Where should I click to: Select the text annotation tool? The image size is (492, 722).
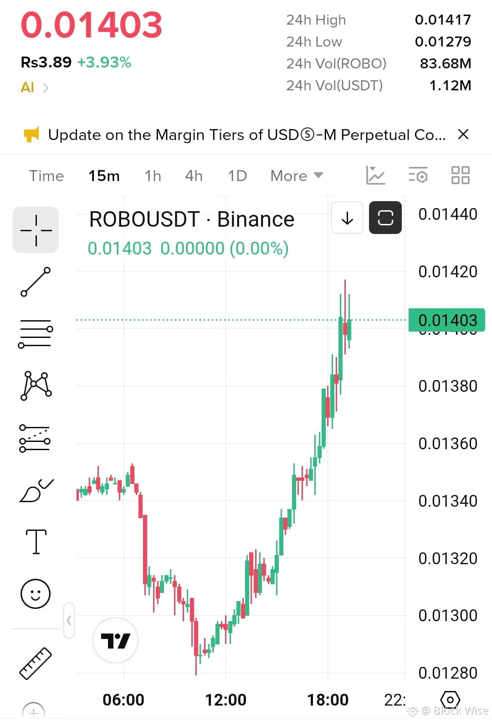pyautogui.click(x=36, y=542)
